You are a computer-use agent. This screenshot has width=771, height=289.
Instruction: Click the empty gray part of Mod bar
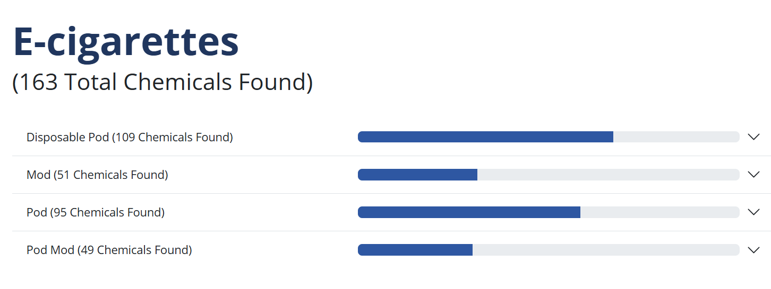click(608, 175)
